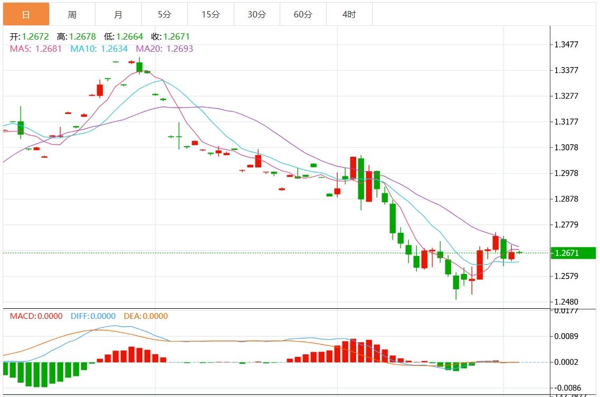This screenshot has height=397, width=600.
Task: Select the 5分 timeframe tab
Action: (164, 14)
